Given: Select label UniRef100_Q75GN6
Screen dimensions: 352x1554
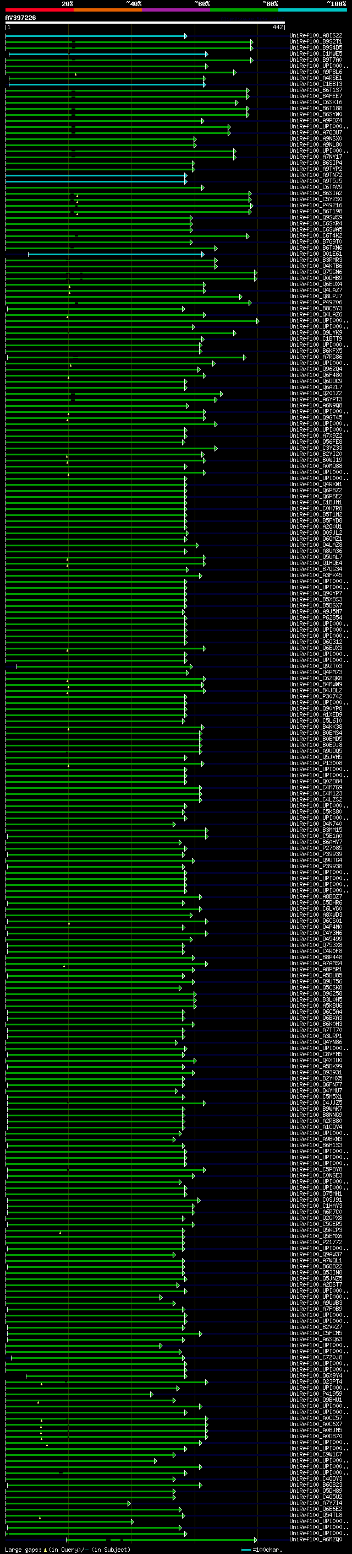Looking at the screenshot, I should 316,272.
